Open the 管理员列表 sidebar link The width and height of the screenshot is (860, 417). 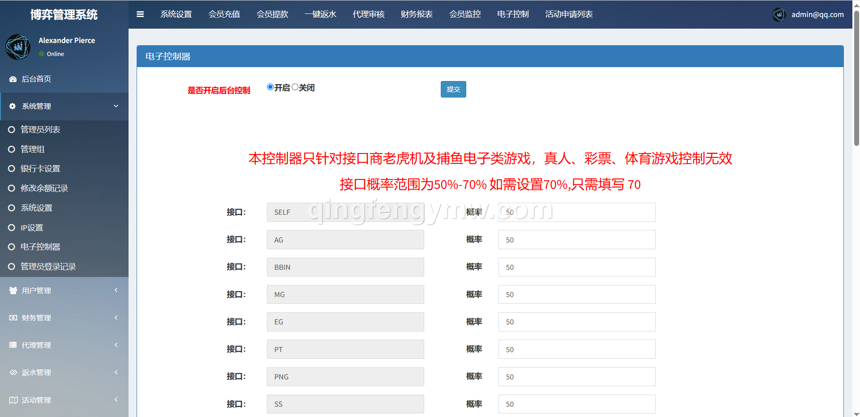[40, 130]
